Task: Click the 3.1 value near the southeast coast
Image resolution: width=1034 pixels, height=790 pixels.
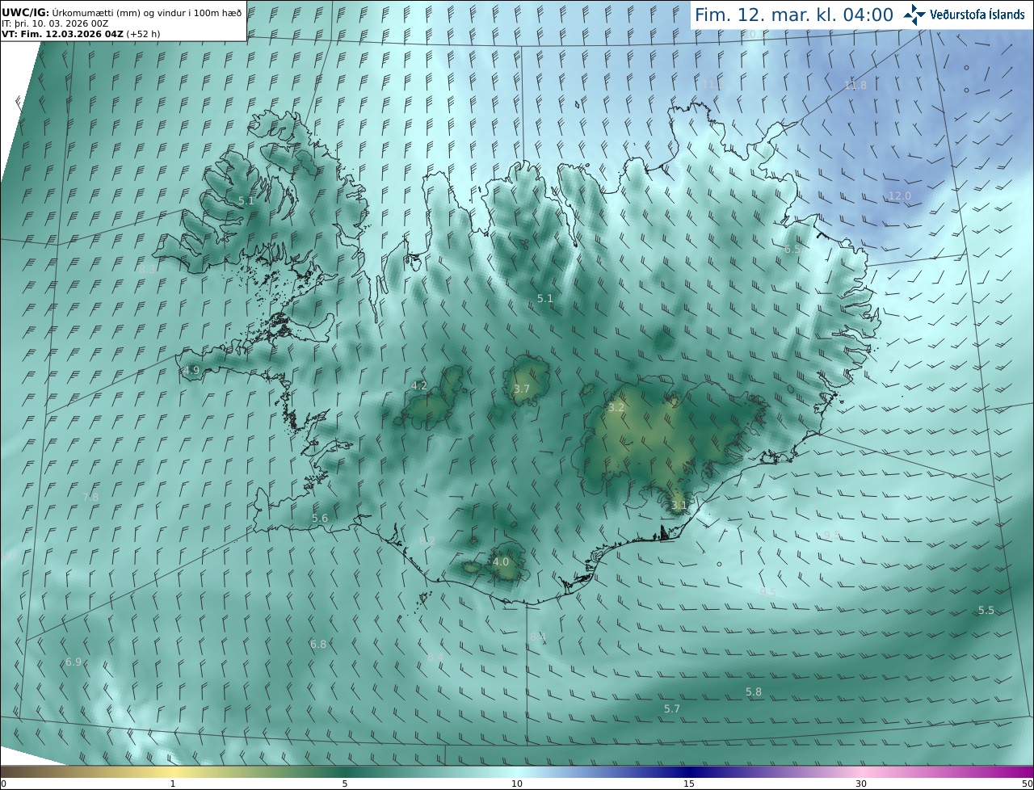Action: [679, 506]
